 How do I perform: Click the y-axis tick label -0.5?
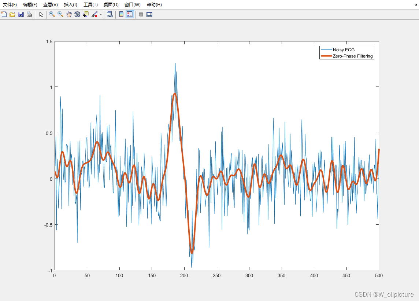coord(48,225)
